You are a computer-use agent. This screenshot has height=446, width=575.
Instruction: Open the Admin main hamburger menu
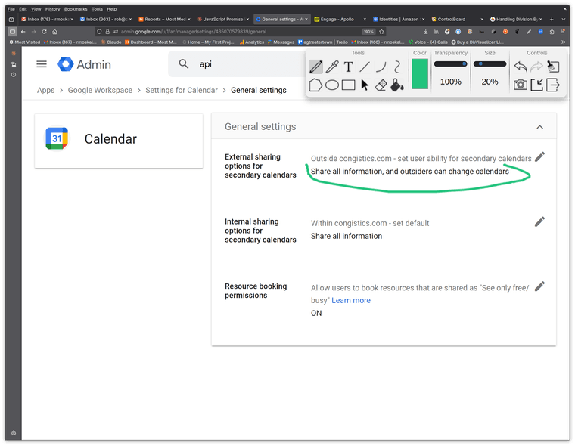[42, 64]
